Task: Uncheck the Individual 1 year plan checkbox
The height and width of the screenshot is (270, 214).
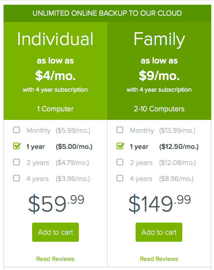Action: point(17,146)
